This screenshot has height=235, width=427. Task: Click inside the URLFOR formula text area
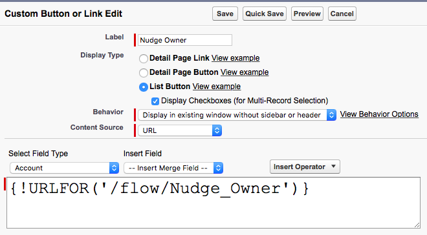click(213, 203)
